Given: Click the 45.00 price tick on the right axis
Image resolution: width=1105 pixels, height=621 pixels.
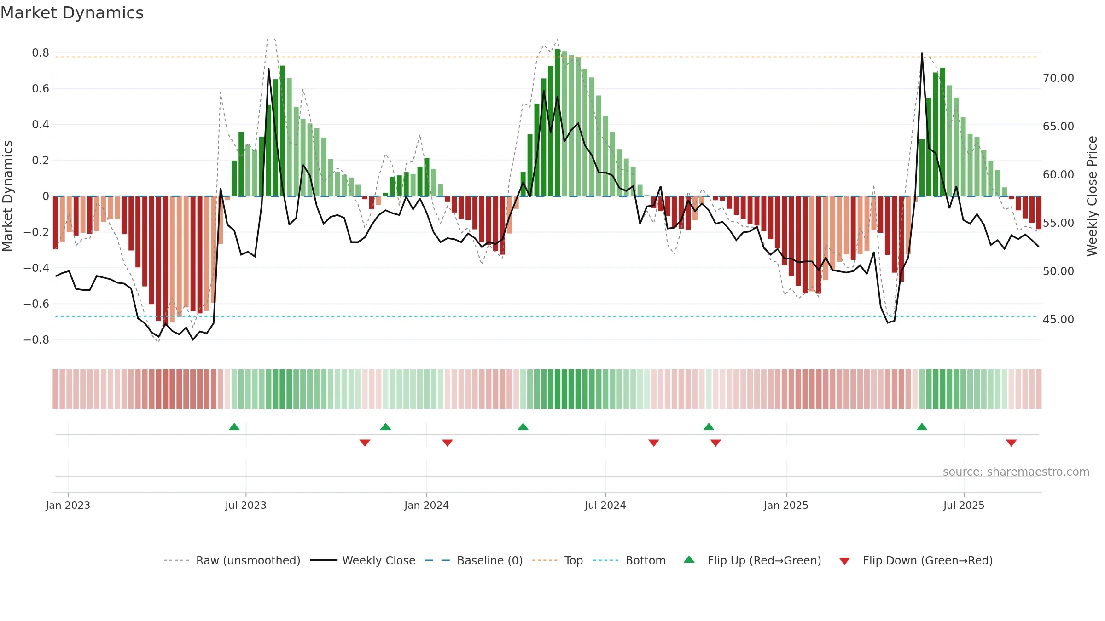Looking at the screenshot, I should click(x=1058, y=320).
